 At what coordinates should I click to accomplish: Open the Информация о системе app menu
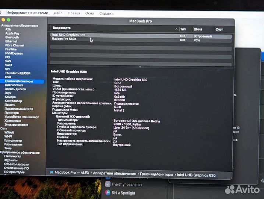[x=27, y=13]
